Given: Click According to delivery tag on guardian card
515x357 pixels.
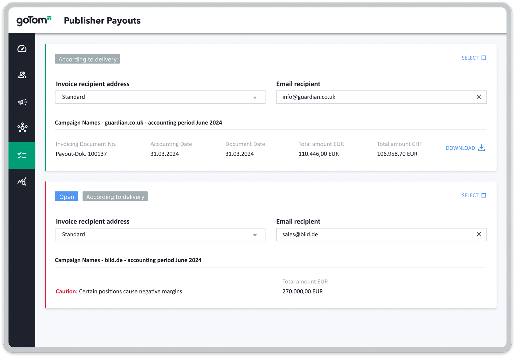Looking at the screenshot, I should click(87, 59).
